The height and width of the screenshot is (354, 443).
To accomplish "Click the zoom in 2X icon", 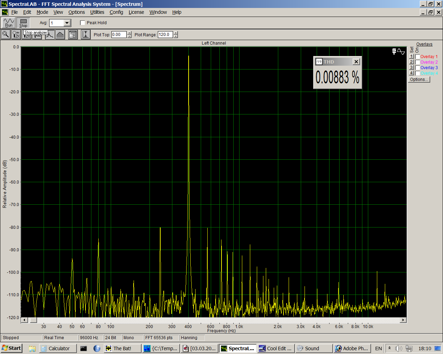I will (16, 35).
